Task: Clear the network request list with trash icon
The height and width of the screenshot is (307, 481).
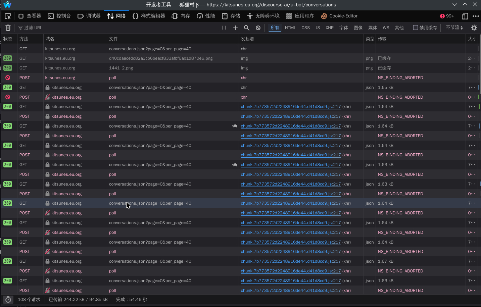Action: click(x=8, y=28)
